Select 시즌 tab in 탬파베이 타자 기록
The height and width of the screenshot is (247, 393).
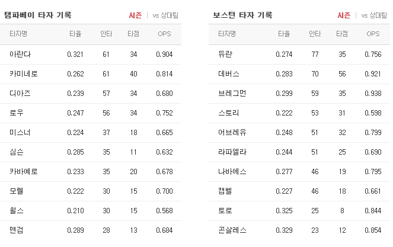pos(135,15)
